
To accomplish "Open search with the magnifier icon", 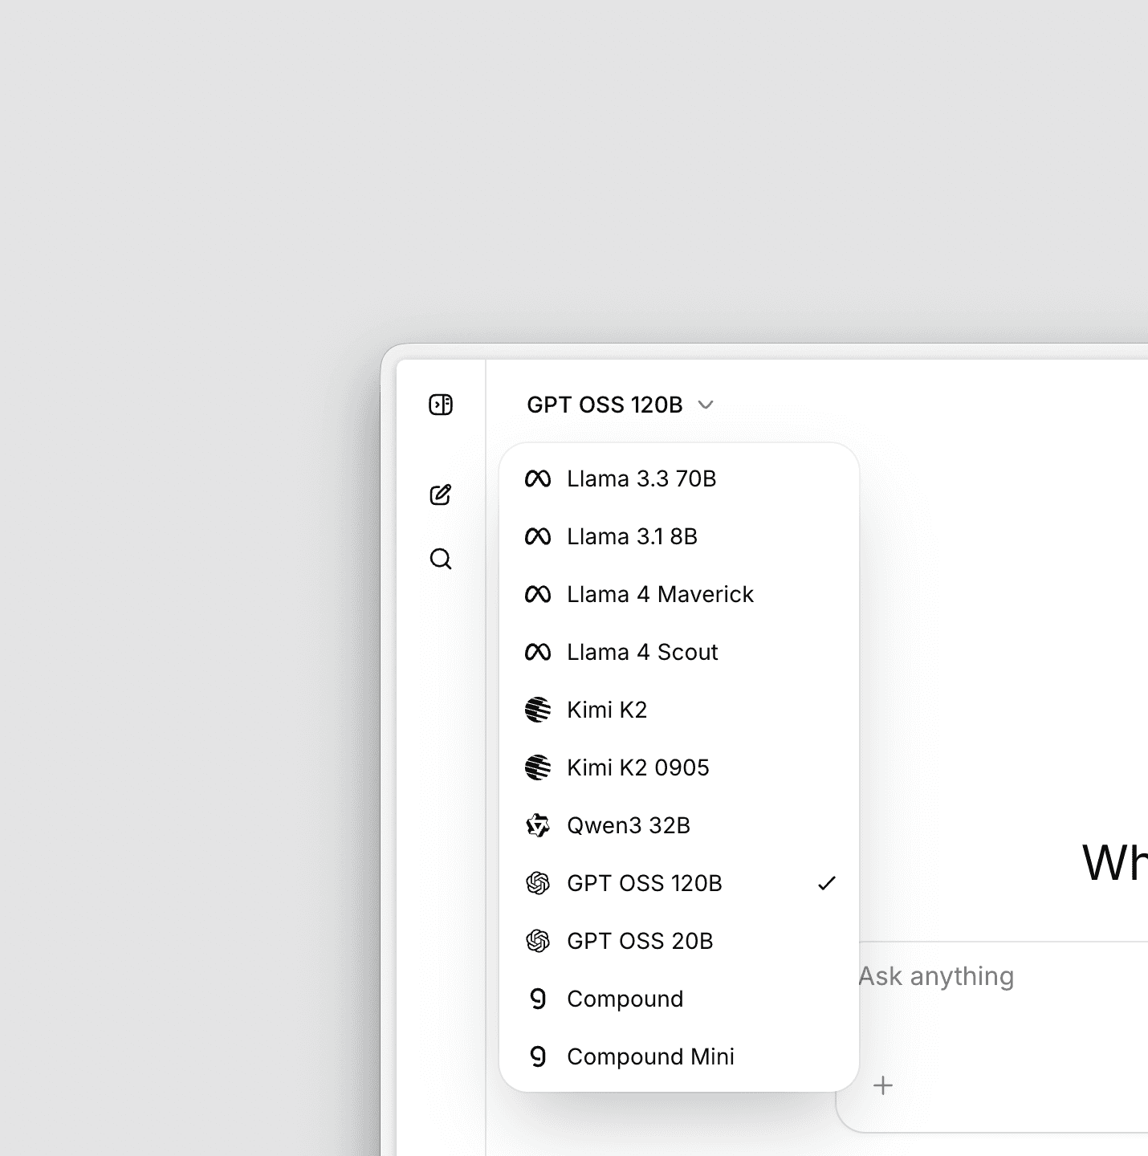I will point(441,559).
